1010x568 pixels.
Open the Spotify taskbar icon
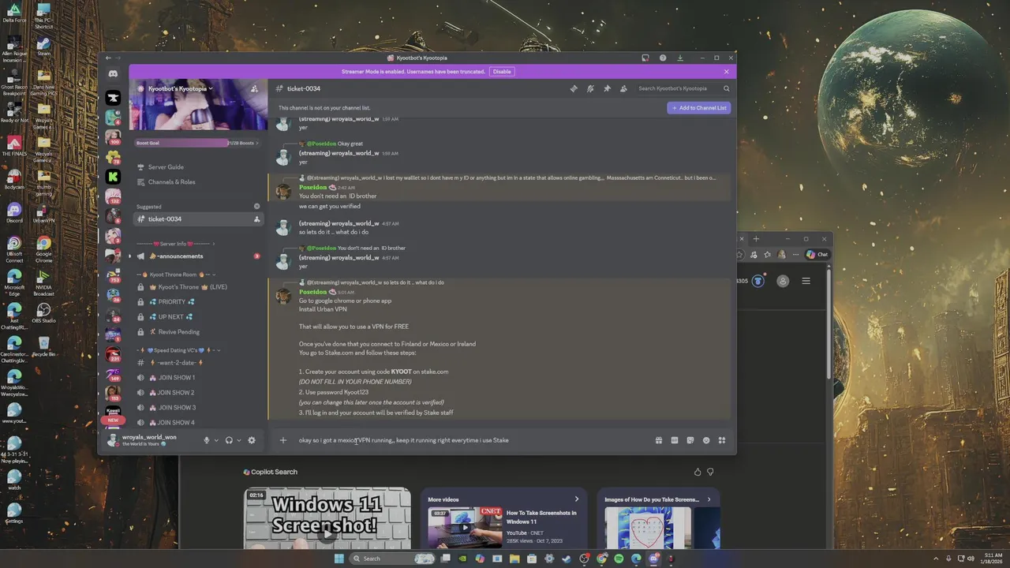[619, 559]
